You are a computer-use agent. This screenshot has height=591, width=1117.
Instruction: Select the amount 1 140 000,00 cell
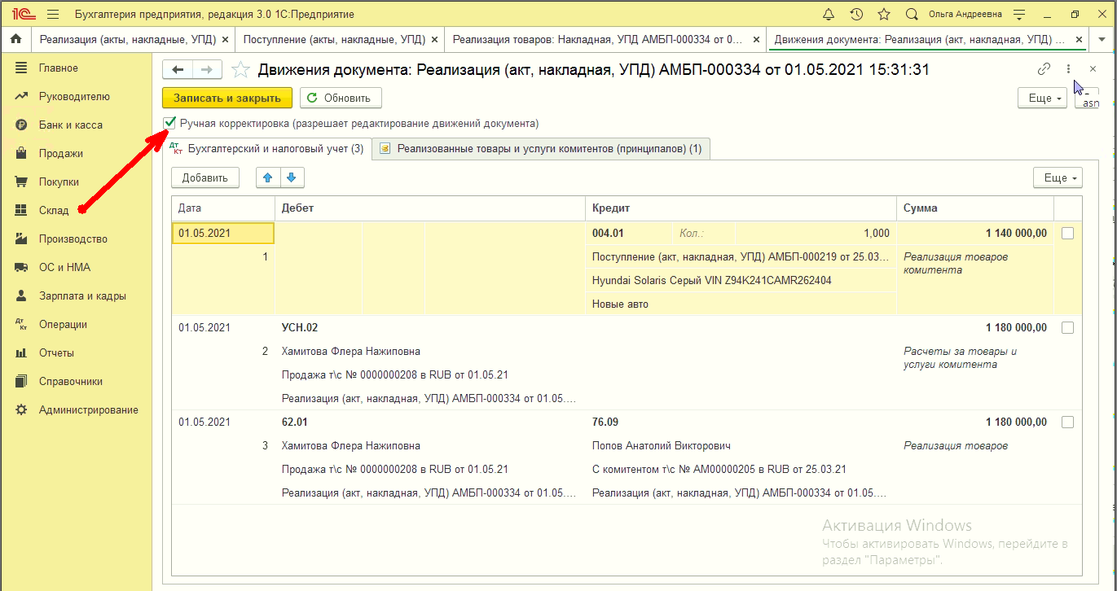[975, 234]
